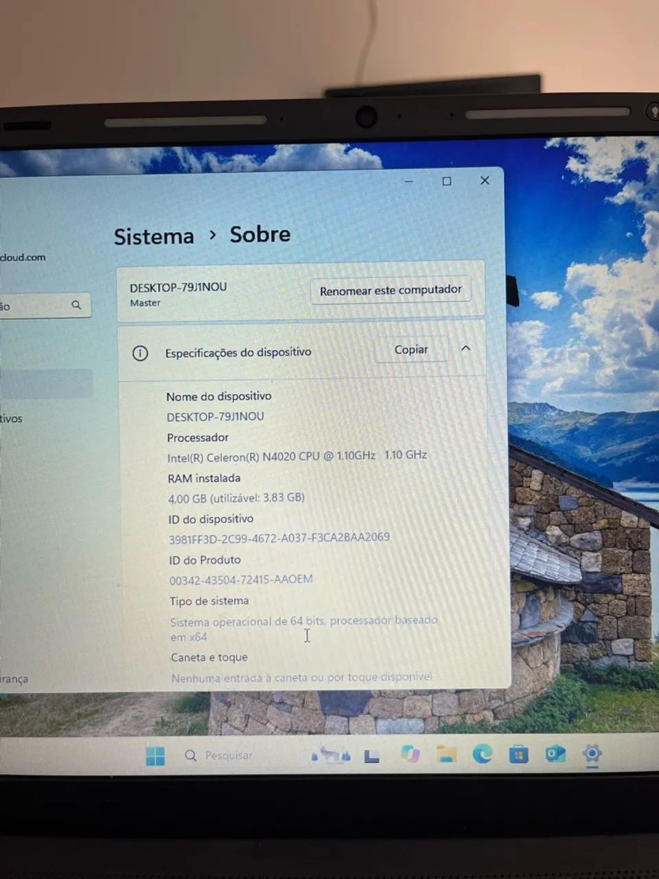Open File Explorer from the taskbar
The image size is (659, 879).
tap(446, 754)
